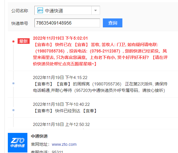Click the 快件已经到达【宜春】status text
178x153 pixels.
pyautogui.click(x=76, y=111)
